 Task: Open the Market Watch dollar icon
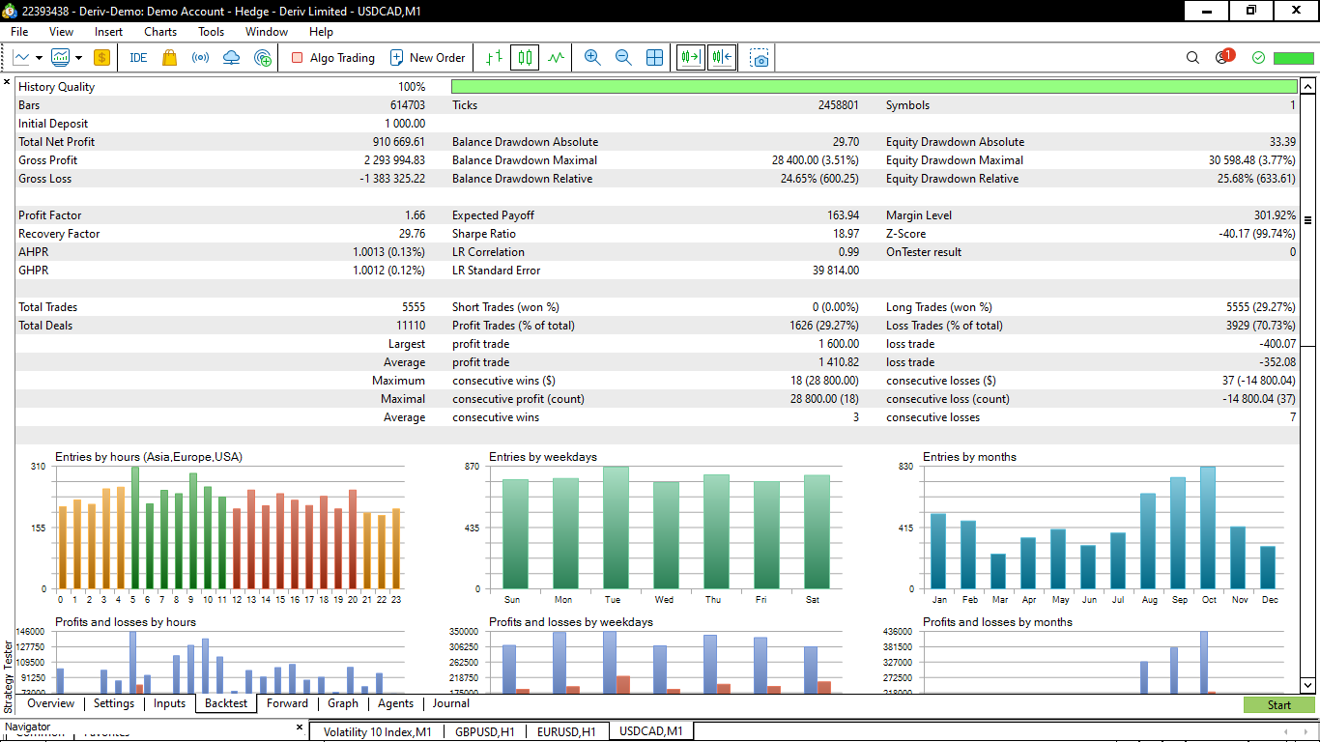point(101,58)
